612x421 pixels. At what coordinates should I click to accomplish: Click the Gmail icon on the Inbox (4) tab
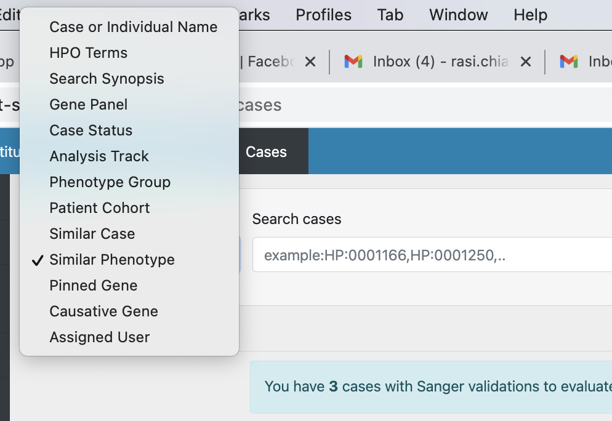click(353, 62)
